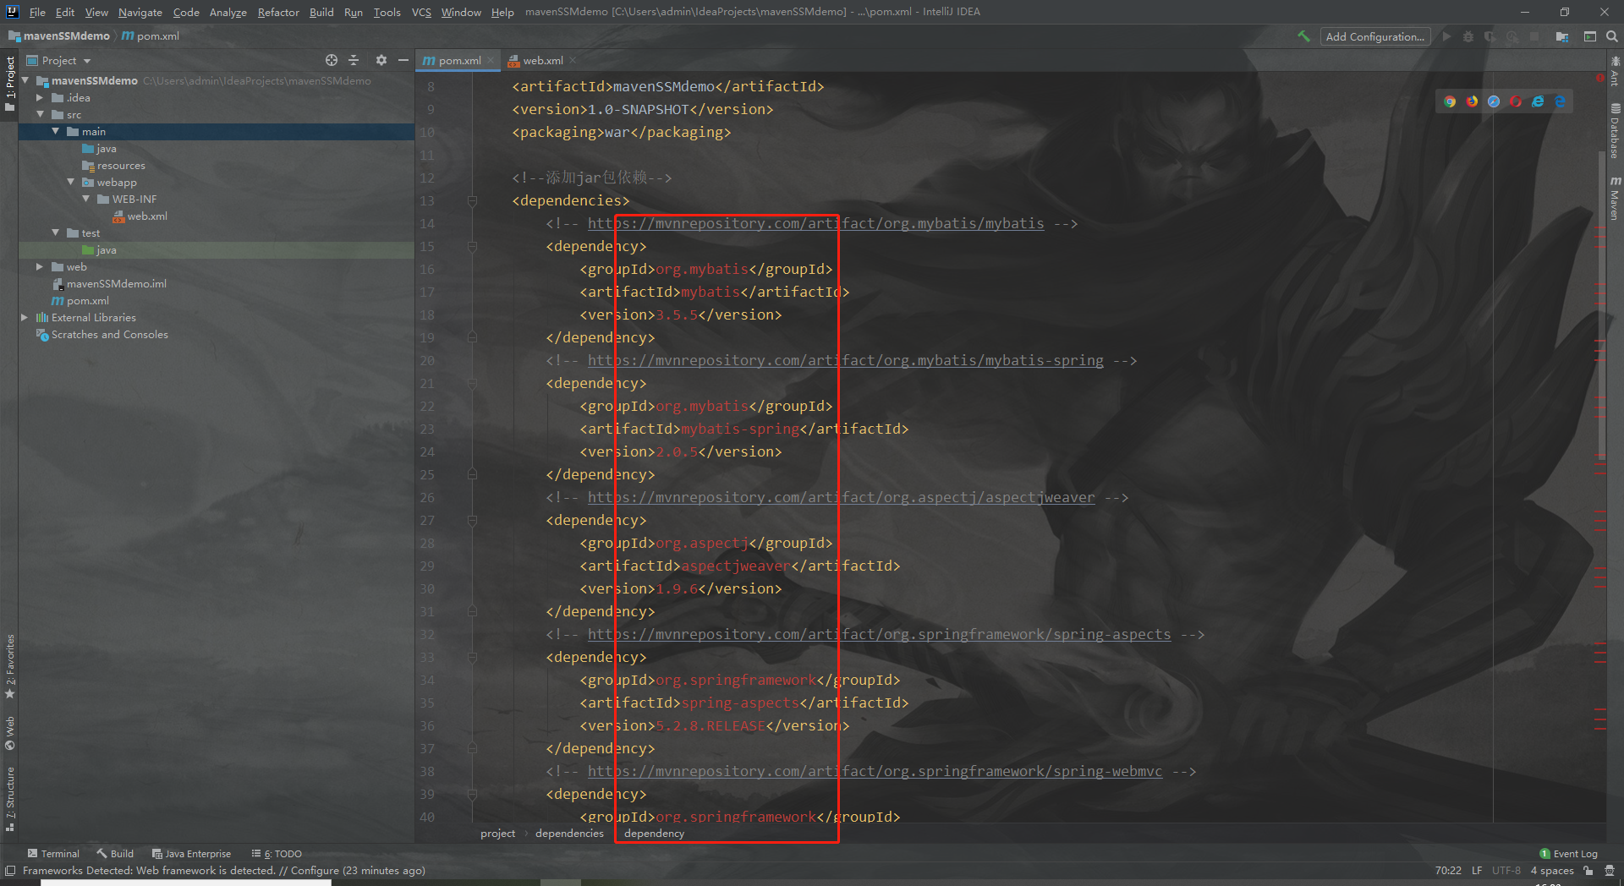Switch to the pom.xml editor tab
1624x886 pixels.
point(458,60)
